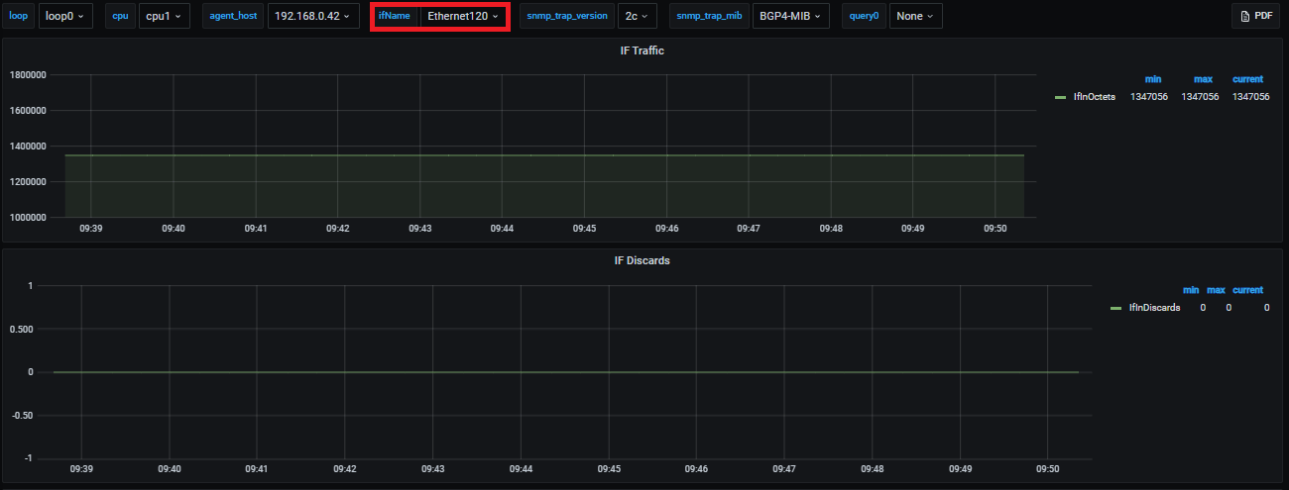
Task: Click the agent_host variable label
Action: click(233, 16)
